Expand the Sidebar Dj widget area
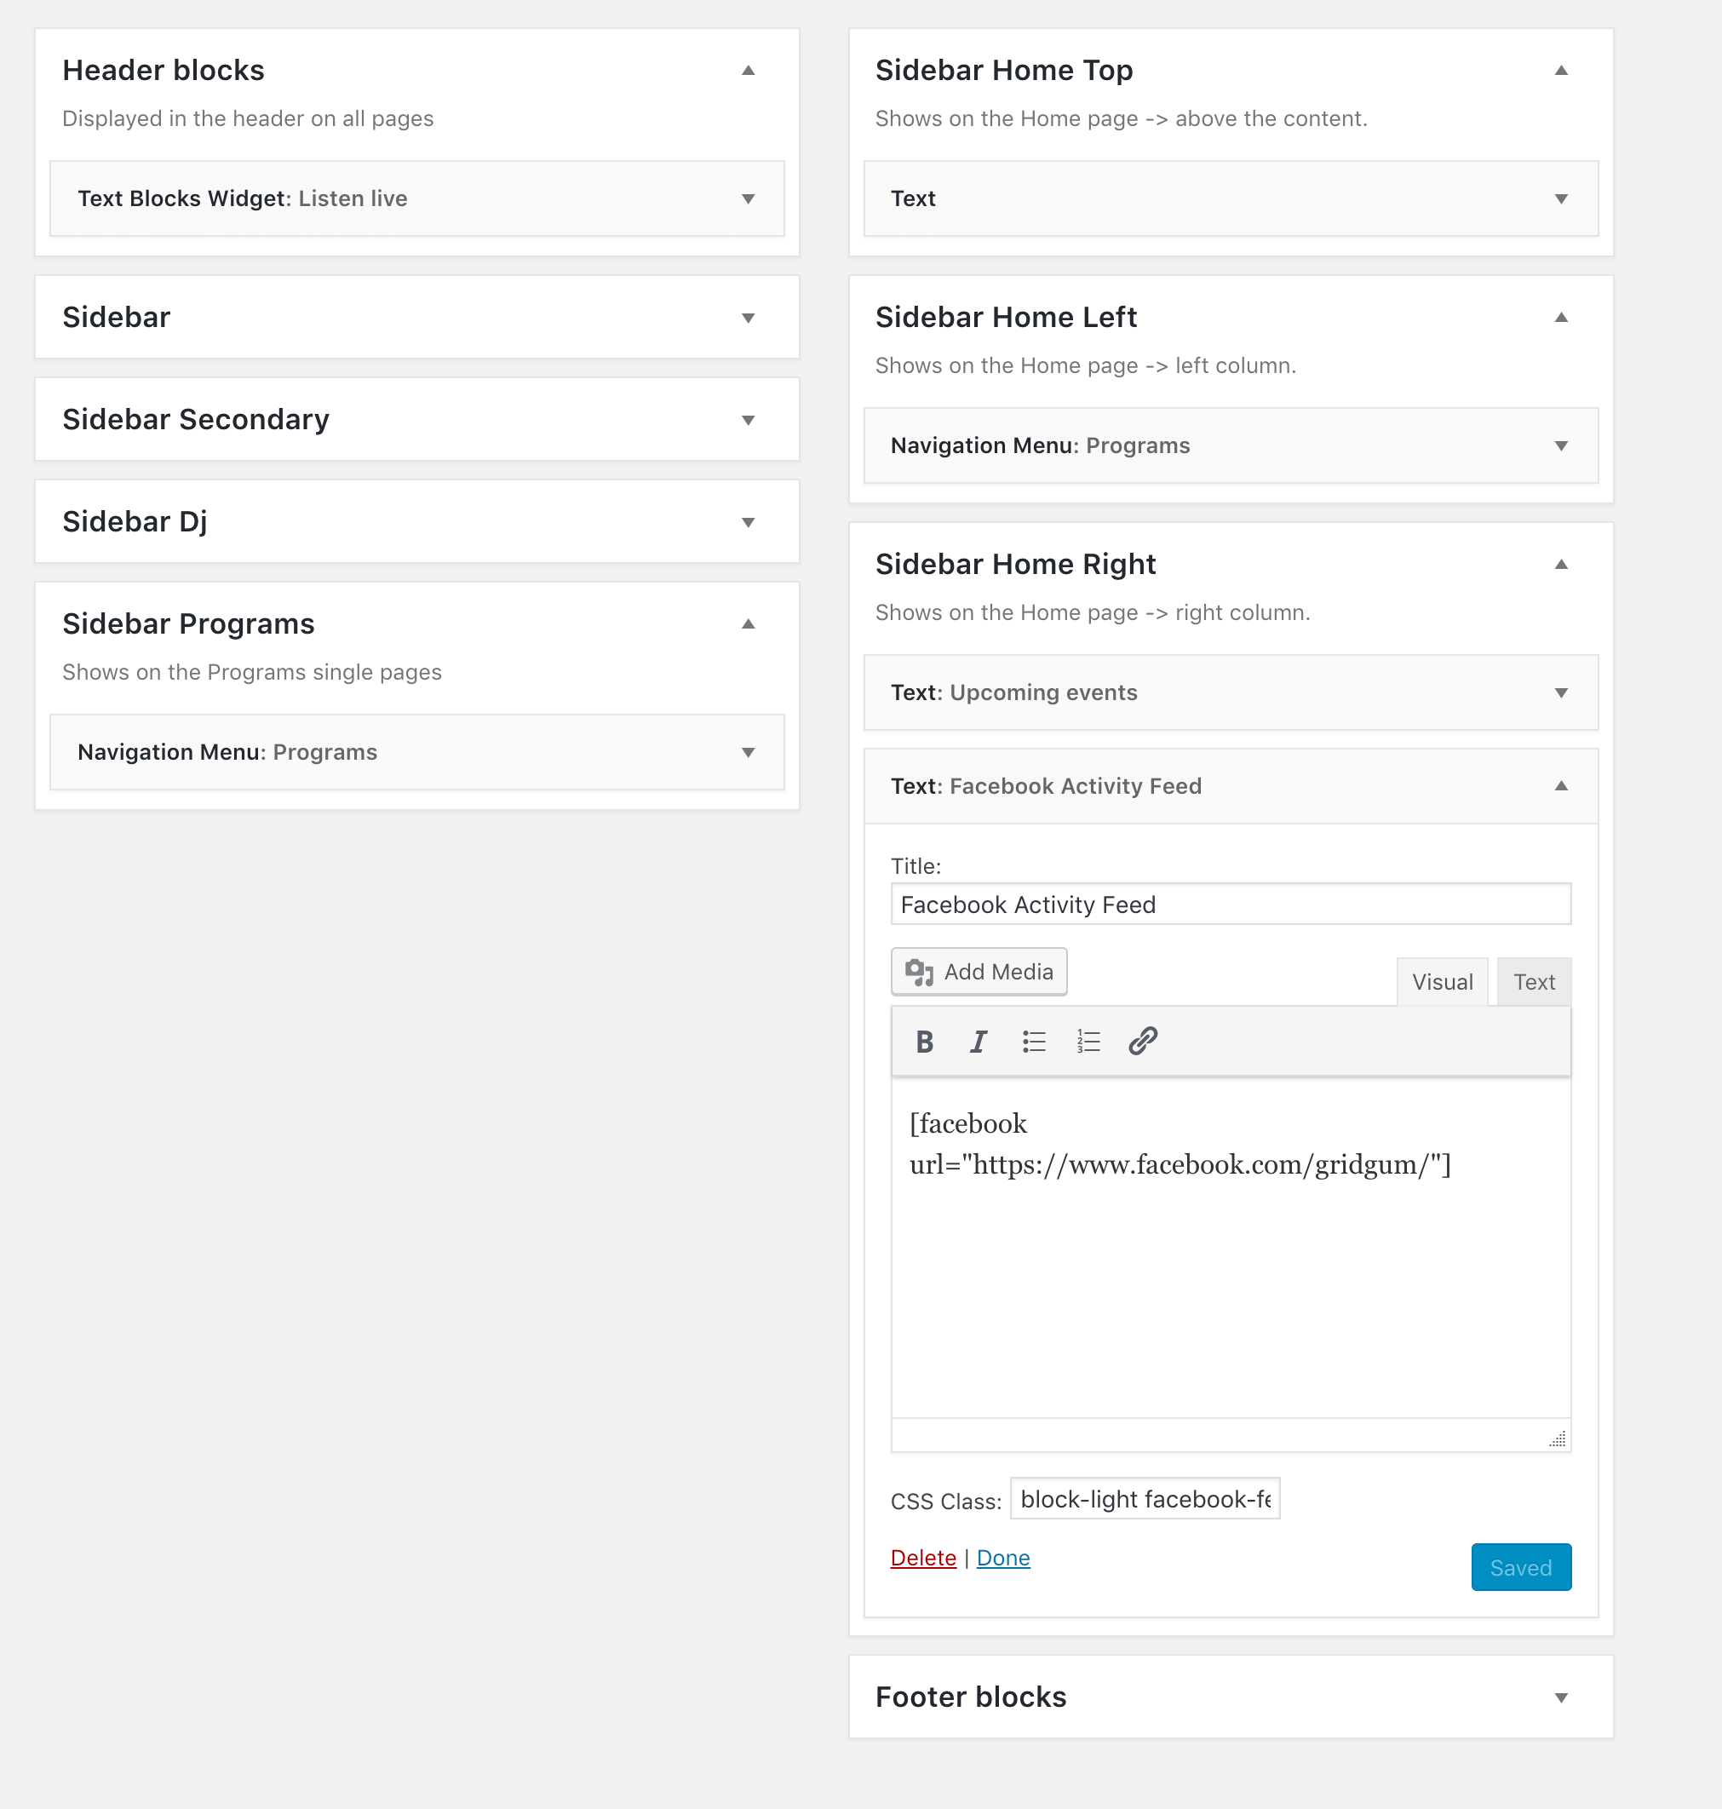Viewport: 1722px width, 1809px height. point(748,521)
